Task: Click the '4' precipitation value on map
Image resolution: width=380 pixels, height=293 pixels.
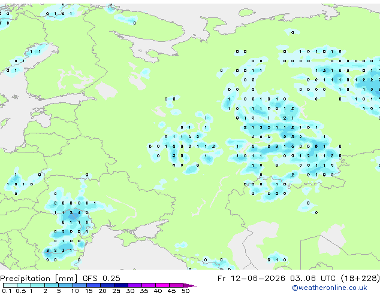Action: coord(79,213)
